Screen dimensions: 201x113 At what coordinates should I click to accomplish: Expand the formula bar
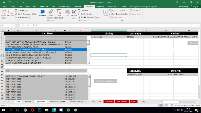[199, 25]
